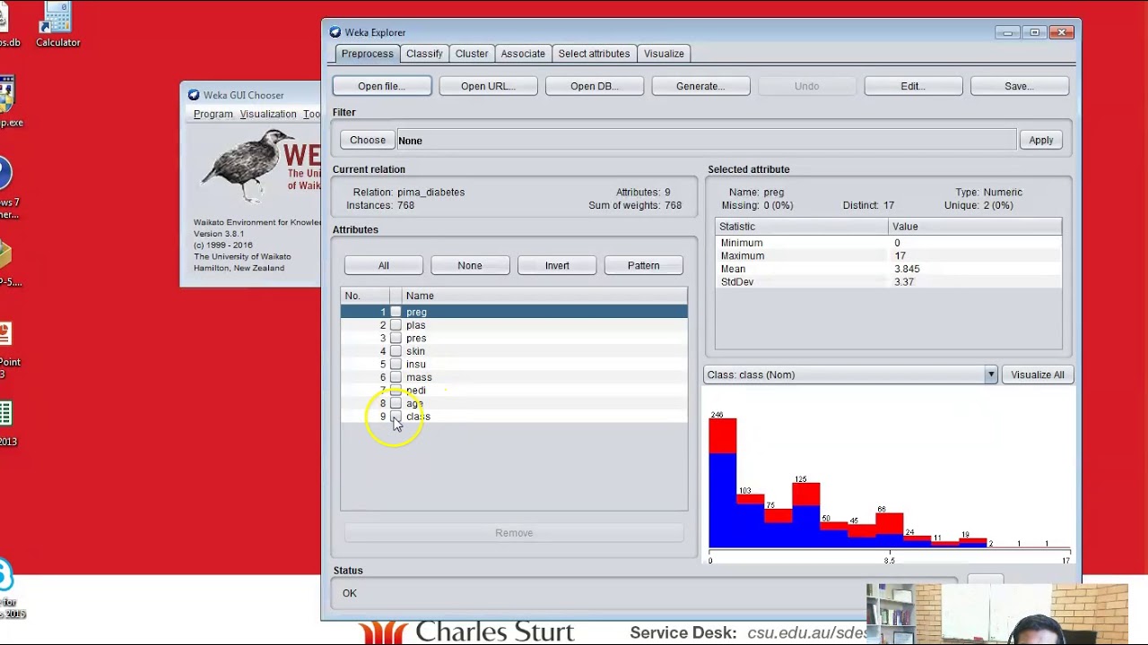
Task: Click the filter configuration field showing None
Action: (x=706, y=140)
